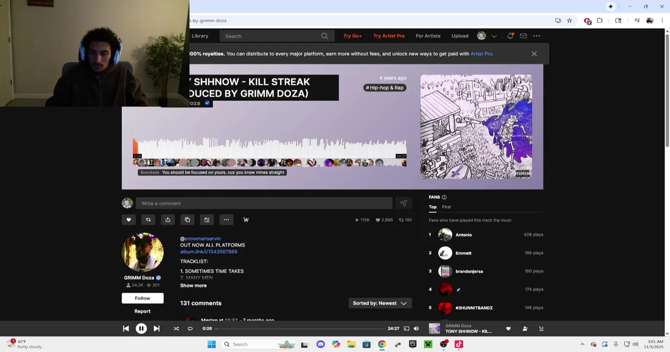Viewport: 670px width, 352px height.
Task: Skip to next track in player bar
Action: point(156,329)
